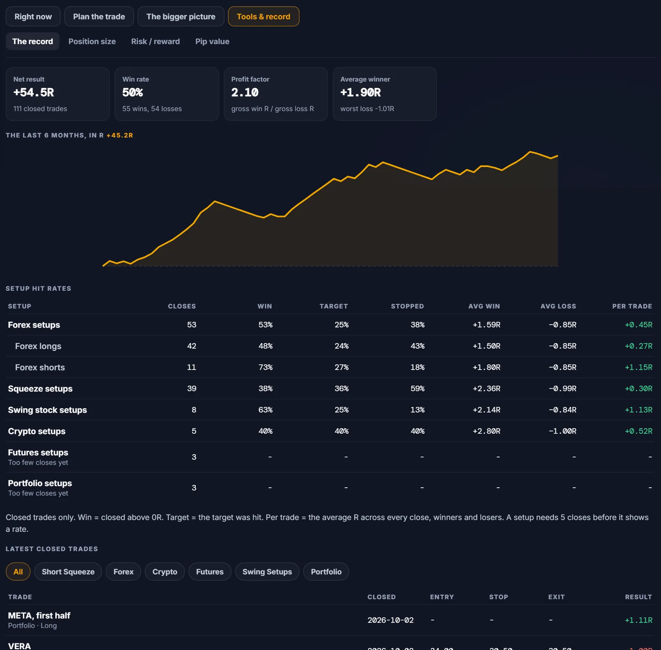Click the STOPPED column header

click(407, 306)
